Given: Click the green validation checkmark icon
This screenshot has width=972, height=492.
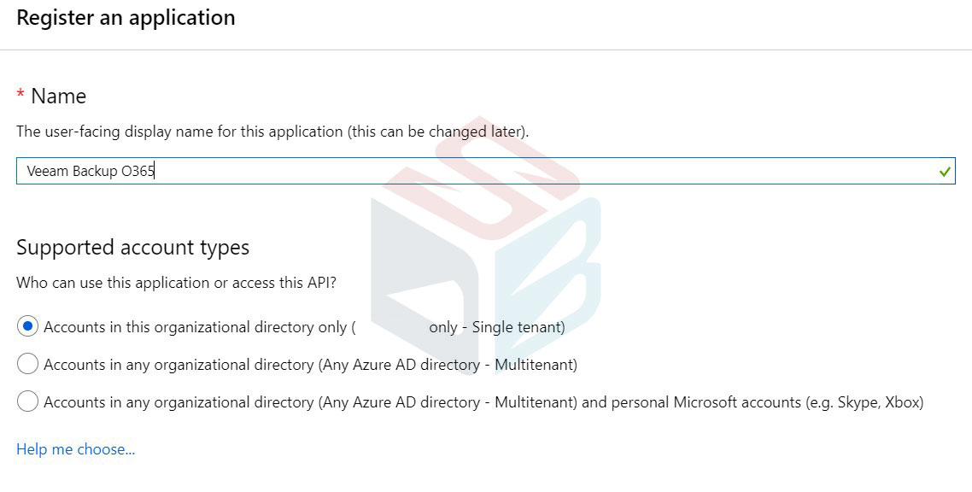Looking at the screenshot, I should (x=944, y=171).
